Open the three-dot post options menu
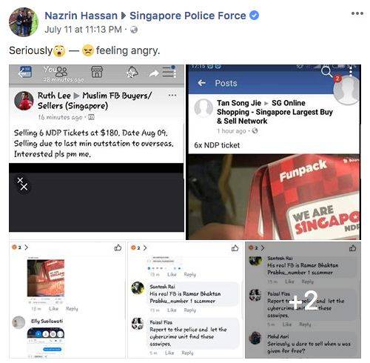This screenshot has height=363, width=370. click(357, 13)
